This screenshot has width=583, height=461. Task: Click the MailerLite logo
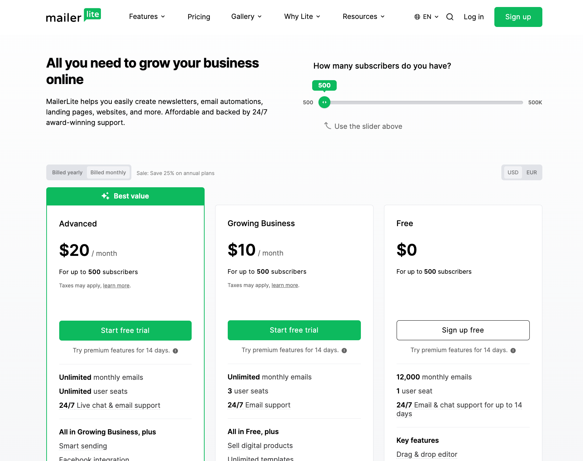73,15
